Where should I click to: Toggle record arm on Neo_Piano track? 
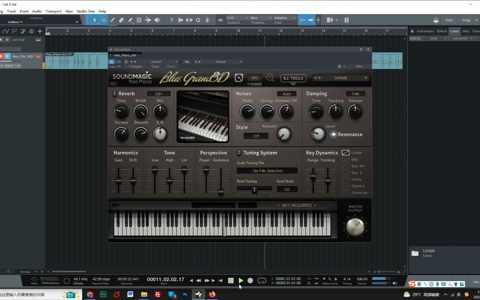(1, 56)
